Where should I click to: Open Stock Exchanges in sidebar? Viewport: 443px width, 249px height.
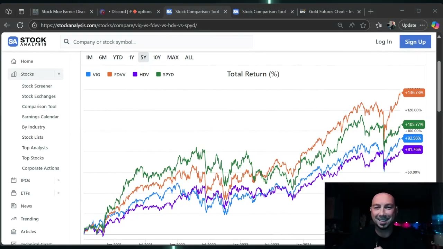coord(39,96)
